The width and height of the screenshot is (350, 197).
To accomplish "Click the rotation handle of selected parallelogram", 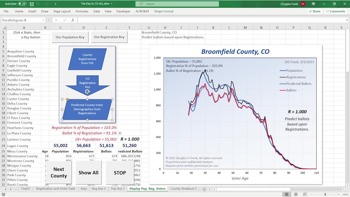I will point(87,92).
